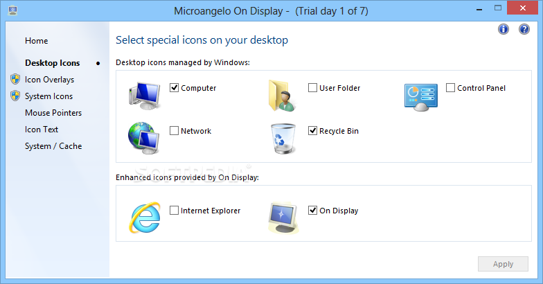The image size is (543, 284).
Task: Open the question mark help icon
Action: tap(524, 29)
